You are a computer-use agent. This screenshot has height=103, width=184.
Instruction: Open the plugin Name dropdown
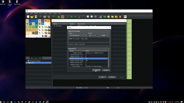click(78, 35)
